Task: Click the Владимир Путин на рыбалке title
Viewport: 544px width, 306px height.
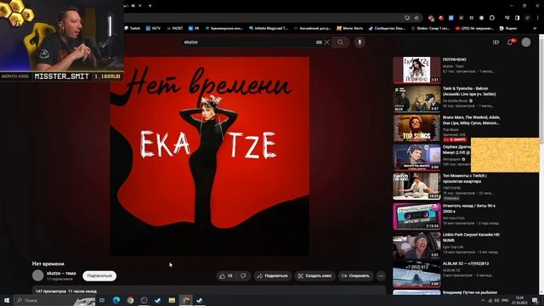Action: coord(470,292)
